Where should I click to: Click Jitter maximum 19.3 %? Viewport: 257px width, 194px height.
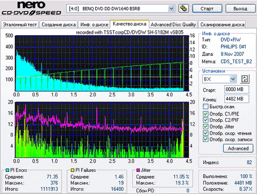pyautogui.click(x=182, y=183)
